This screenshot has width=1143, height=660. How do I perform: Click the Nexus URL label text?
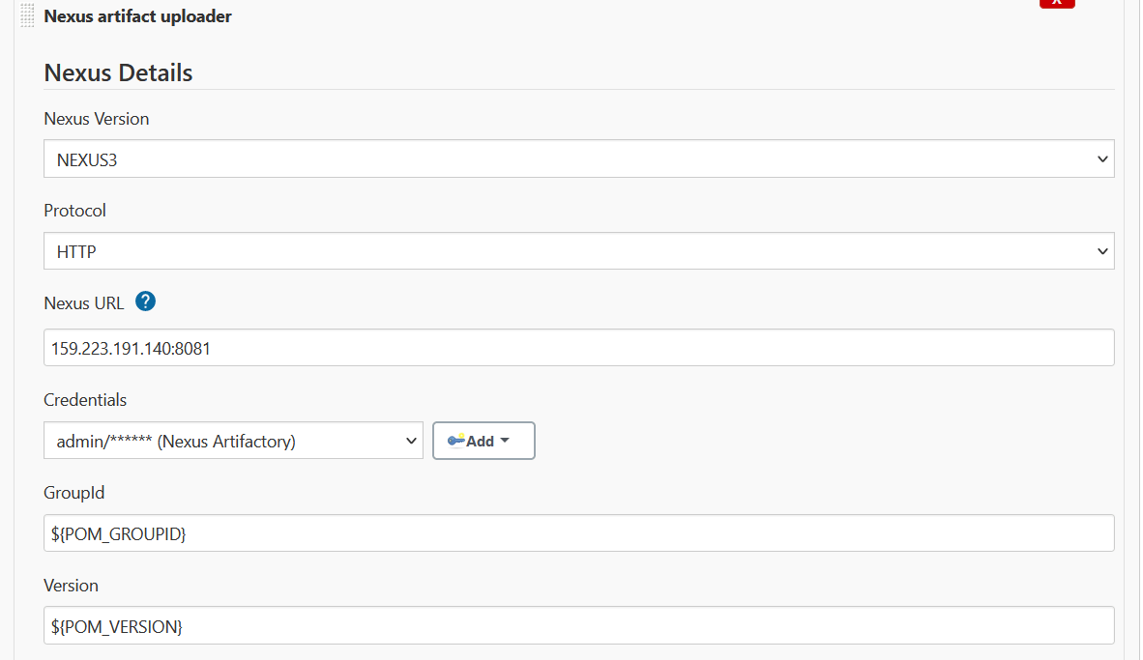84,303
